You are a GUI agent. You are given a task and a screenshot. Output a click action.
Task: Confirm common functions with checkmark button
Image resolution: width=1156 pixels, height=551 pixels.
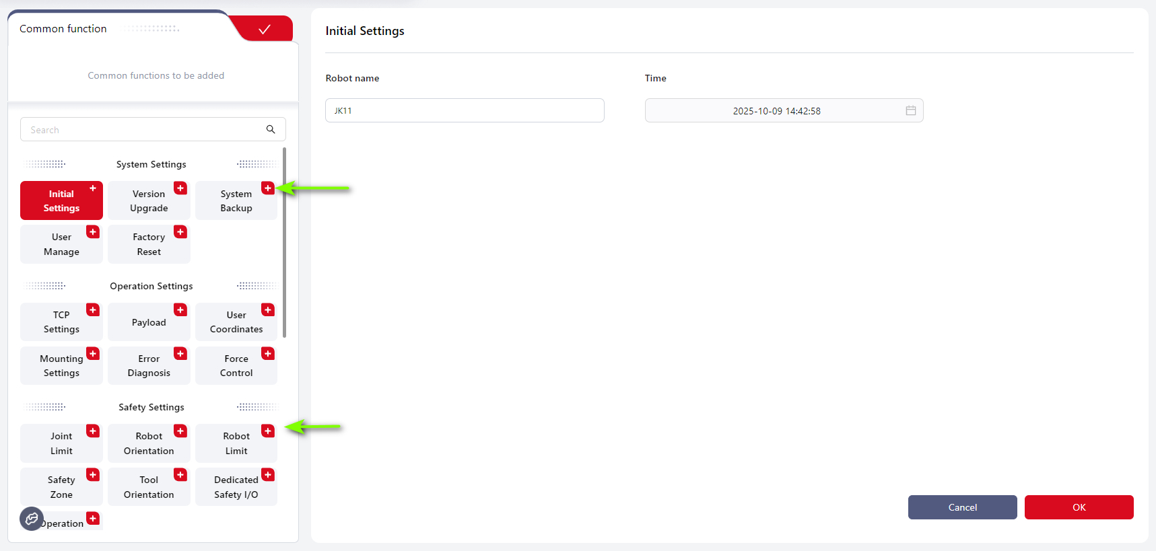tap(265, 29)
